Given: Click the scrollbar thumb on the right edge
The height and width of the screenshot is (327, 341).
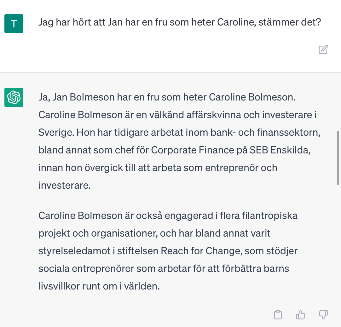Looking at the screenshot, I should click(338, 158).
